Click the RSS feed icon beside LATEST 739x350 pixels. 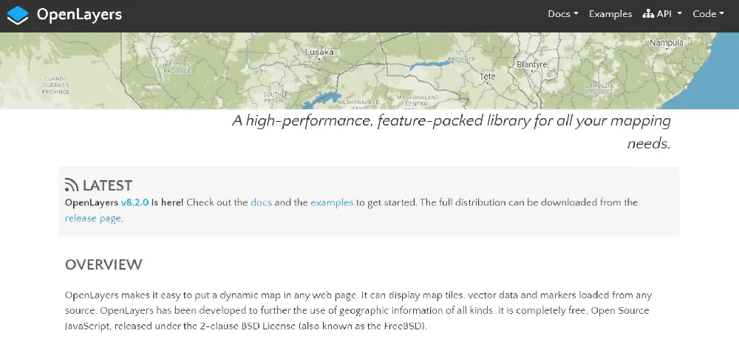72,185
